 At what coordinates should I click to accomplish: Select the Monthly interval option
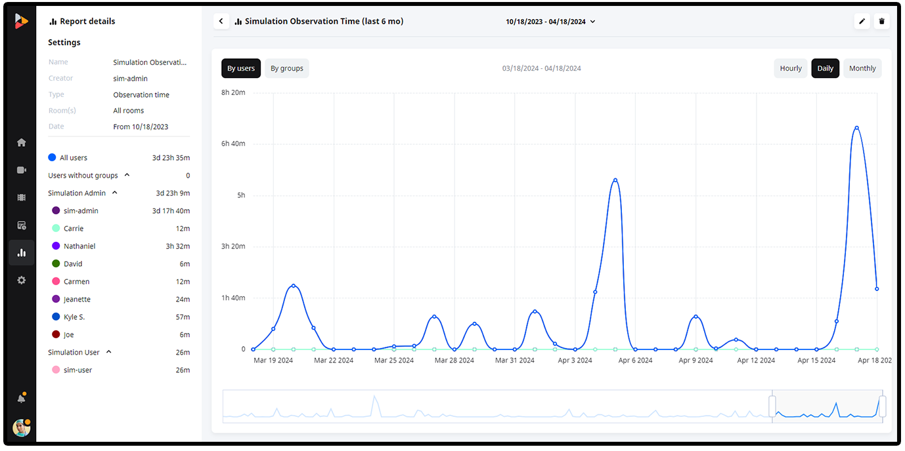[862, 69]
